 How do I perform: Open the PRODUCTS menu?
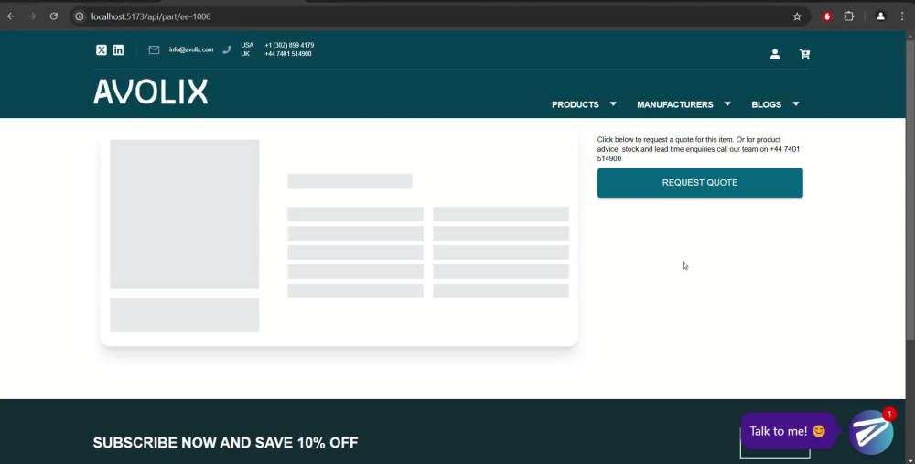pos(576,104)
